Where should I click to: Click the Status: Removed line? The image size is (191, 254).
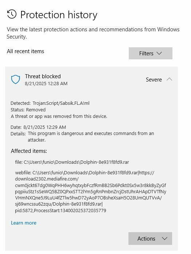[x=28, y=110]
